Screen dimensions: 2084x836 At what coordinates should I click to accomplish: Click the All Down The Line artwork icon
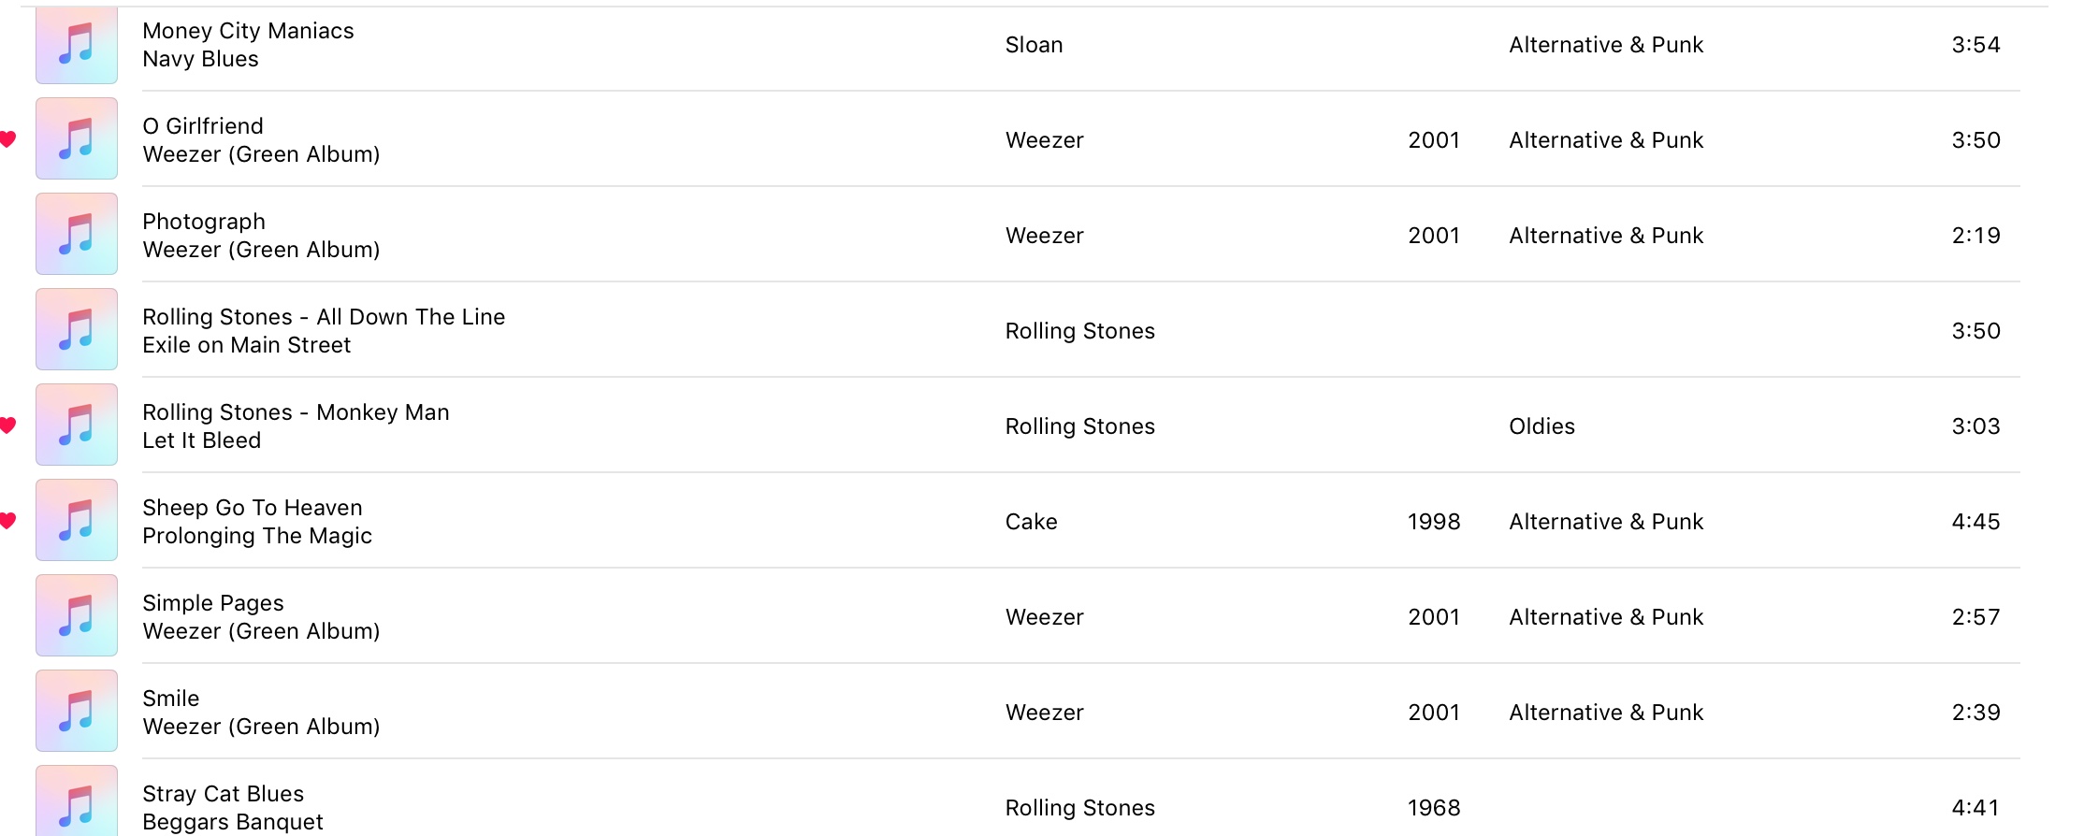(77, 329)
